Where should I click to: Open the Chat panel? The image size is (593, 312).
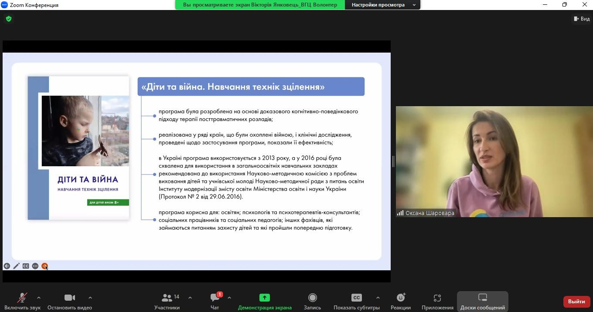215,301
